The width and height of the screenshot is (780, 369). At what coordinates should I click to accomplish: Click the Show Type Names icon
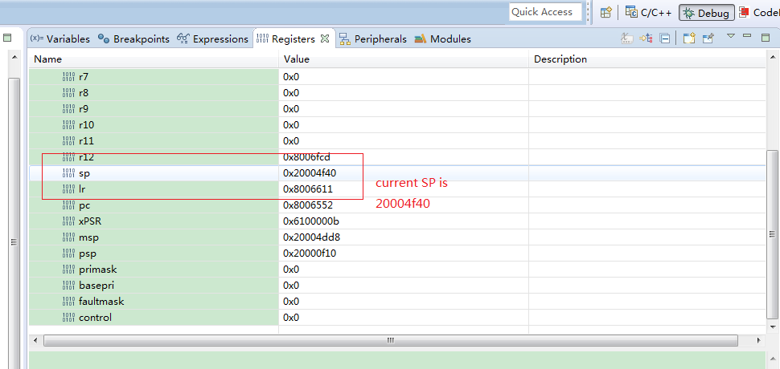tap(627, 38)
